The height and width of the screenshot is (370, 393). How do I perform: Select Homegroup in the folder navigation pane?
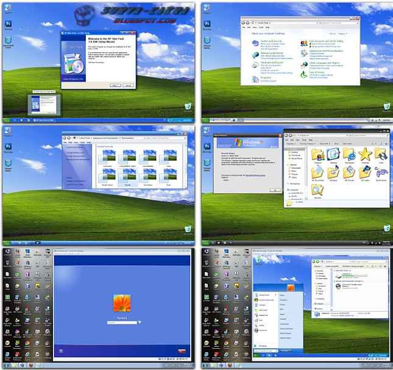pos(294,184)
